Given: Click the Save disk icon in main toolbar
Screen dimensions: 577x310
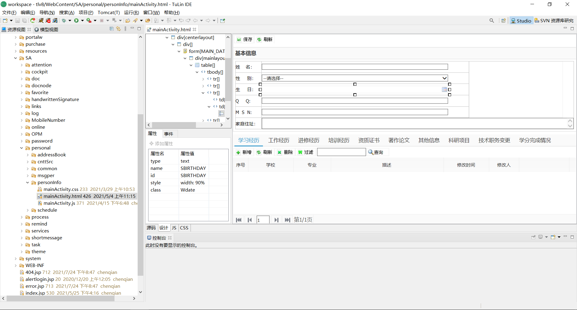Looking at the screenshot, I should (17, 20).
